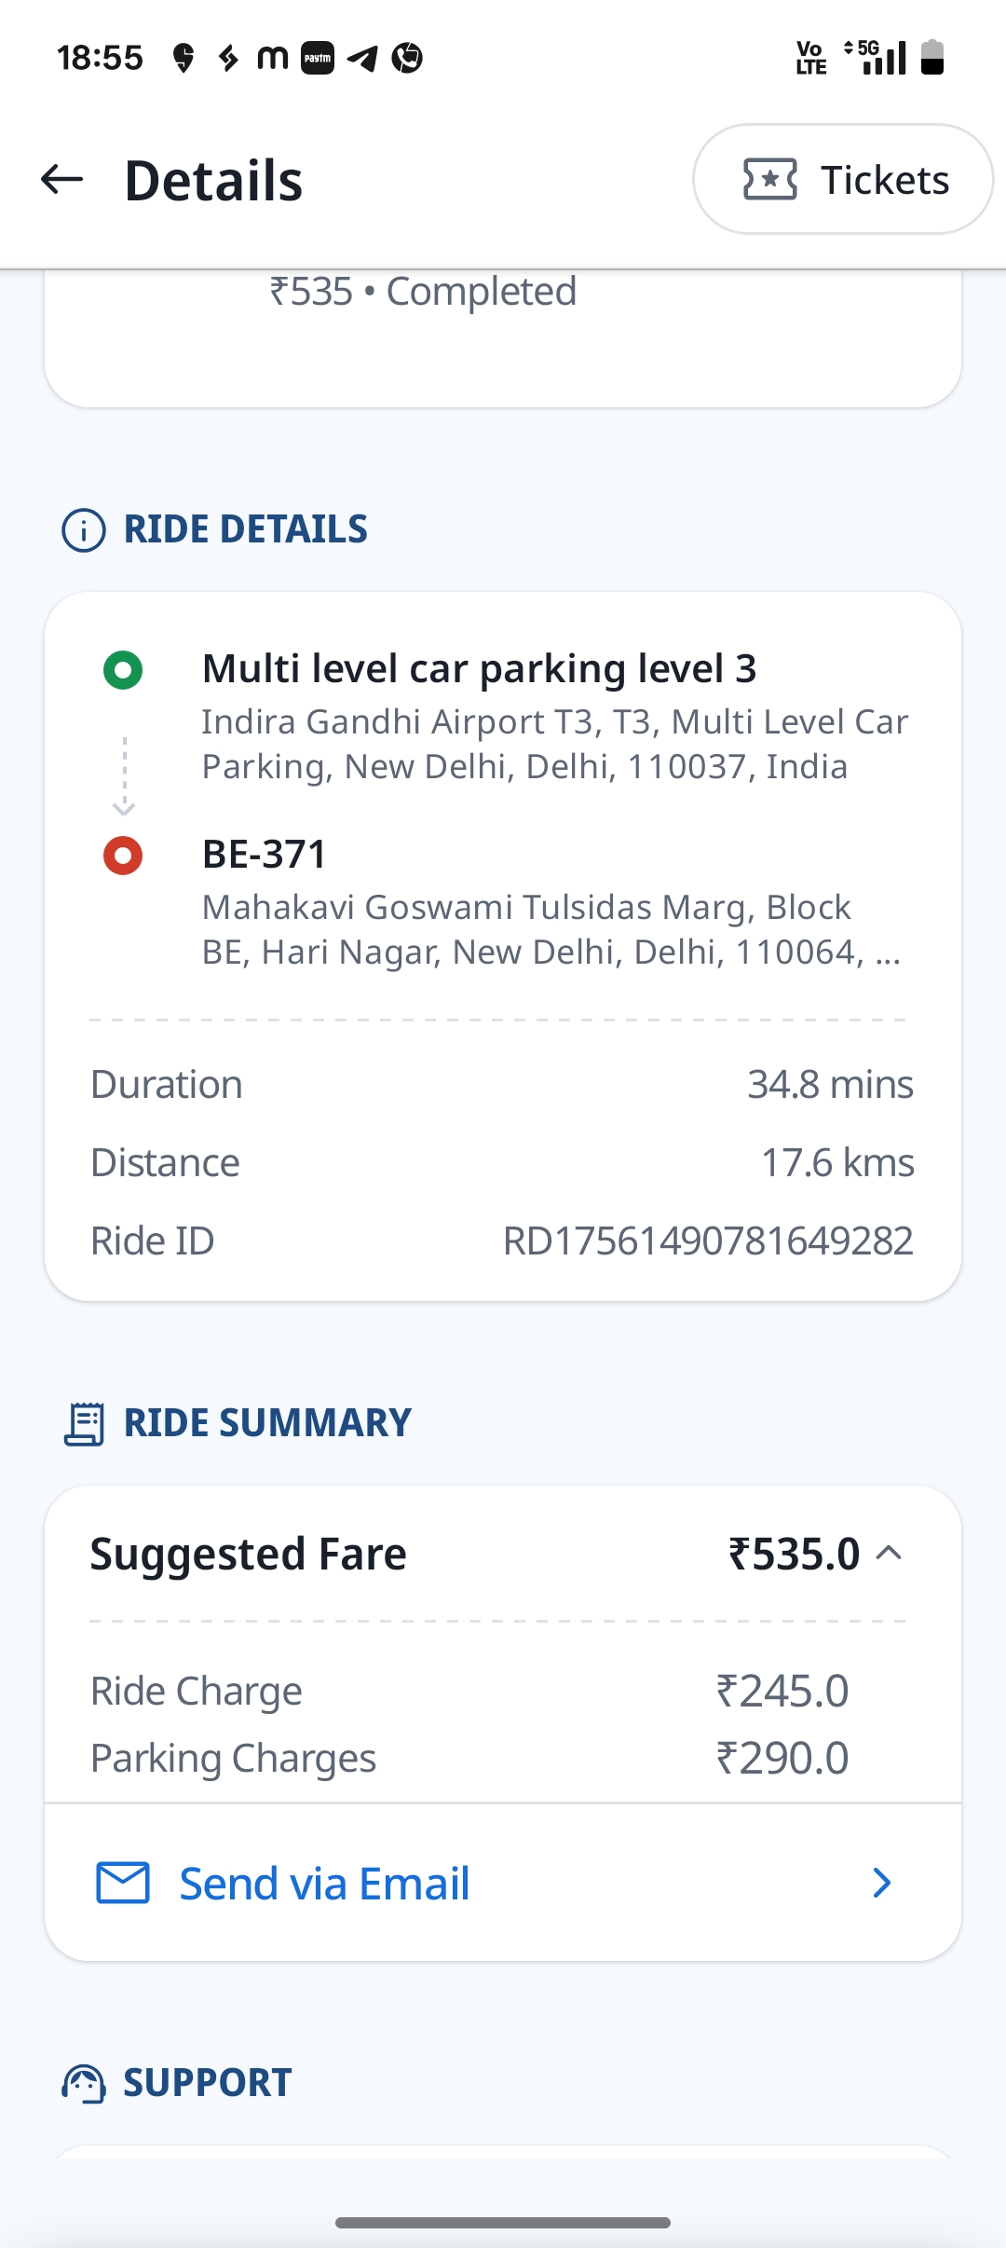Image resolution: width=1006 pixels, height=2248 pixels.
Task: Tap the Suggested Fare ₹535.0 amount
Action: (x=794, y=1555)
